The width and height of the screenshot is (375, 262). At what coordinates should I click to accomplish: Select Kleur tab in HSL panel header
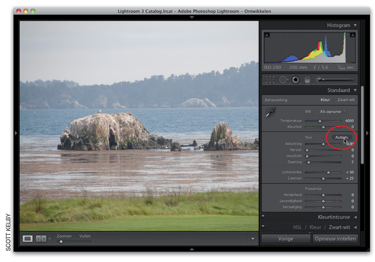point(315,227)
